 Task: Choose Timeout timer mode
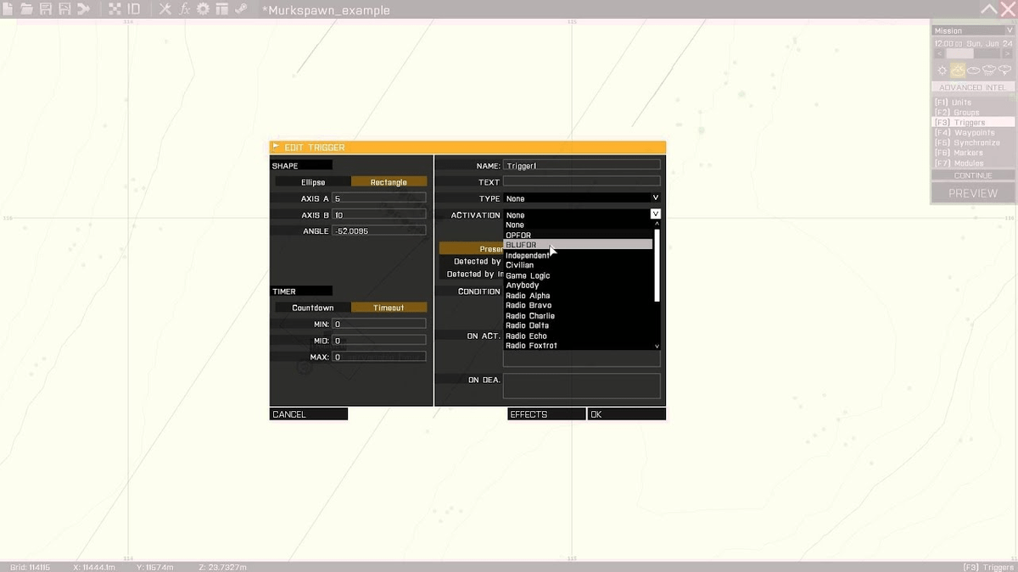tap(389, 308)
